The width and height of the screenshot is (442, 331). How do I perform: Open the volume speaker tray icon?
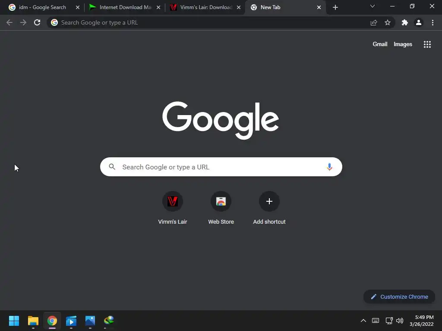pos(400,321)
